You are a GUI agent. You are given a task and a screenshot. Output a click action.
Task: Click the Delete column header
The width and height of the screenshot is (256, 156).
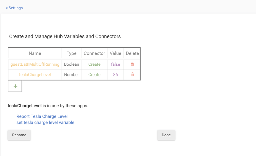[x=132, y=53]
